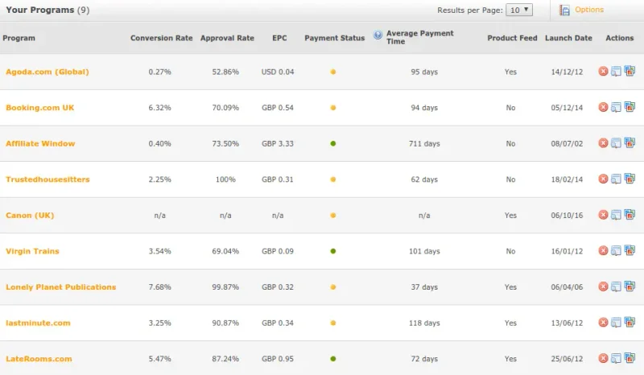644x375 pixels.
Task: Open the window-page icon for lastminute.com
Action: (x=616, y=323)
